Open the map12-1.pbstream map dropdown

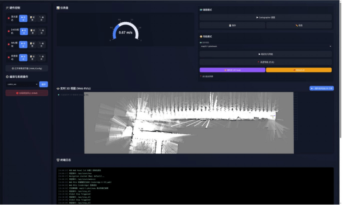[x=266, y=46]
